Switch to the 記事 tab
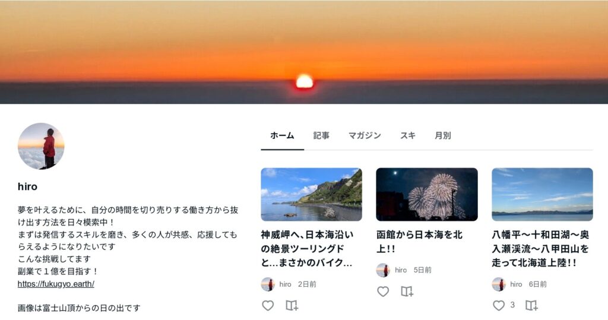 pyautogui.click(x=321, y=136)
